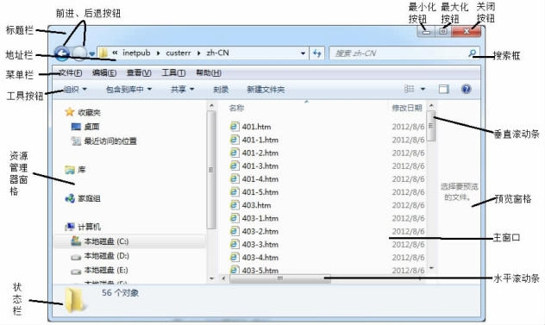
Task: Open the 文件(F) menu
Action: click(70, 72)
